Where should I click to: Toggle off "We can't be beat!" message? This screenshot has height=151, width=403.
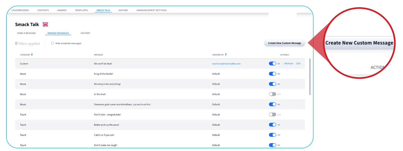[x=272, y=64]
